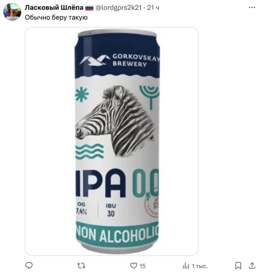
Task: Open the three-dot more options menu
Action: click(252, 8)
